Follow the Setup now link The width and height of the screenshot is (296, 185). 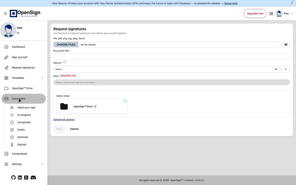[231, 3]
